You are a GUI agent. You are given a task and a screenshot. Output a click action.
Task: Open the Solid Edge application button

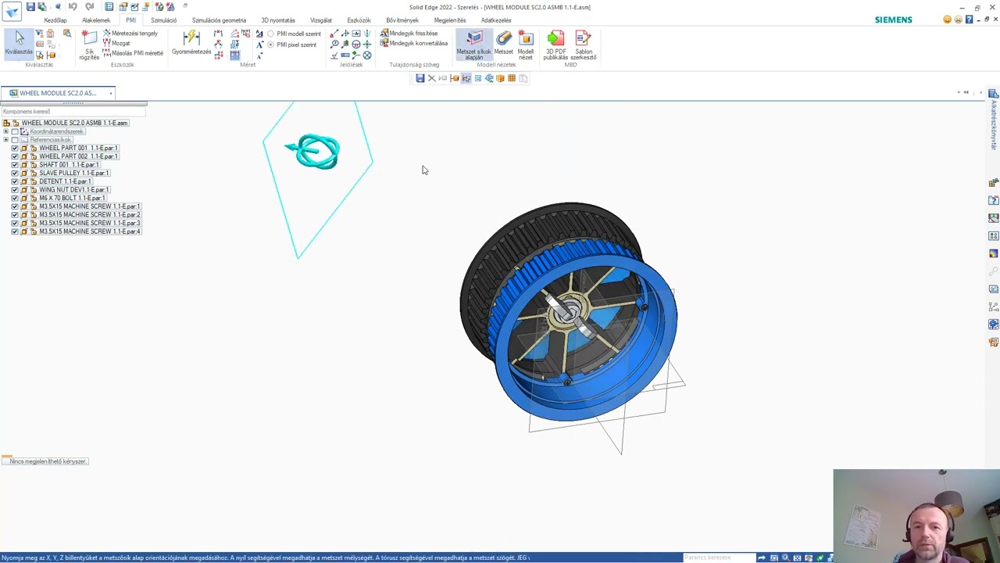[x=12, y=11]
